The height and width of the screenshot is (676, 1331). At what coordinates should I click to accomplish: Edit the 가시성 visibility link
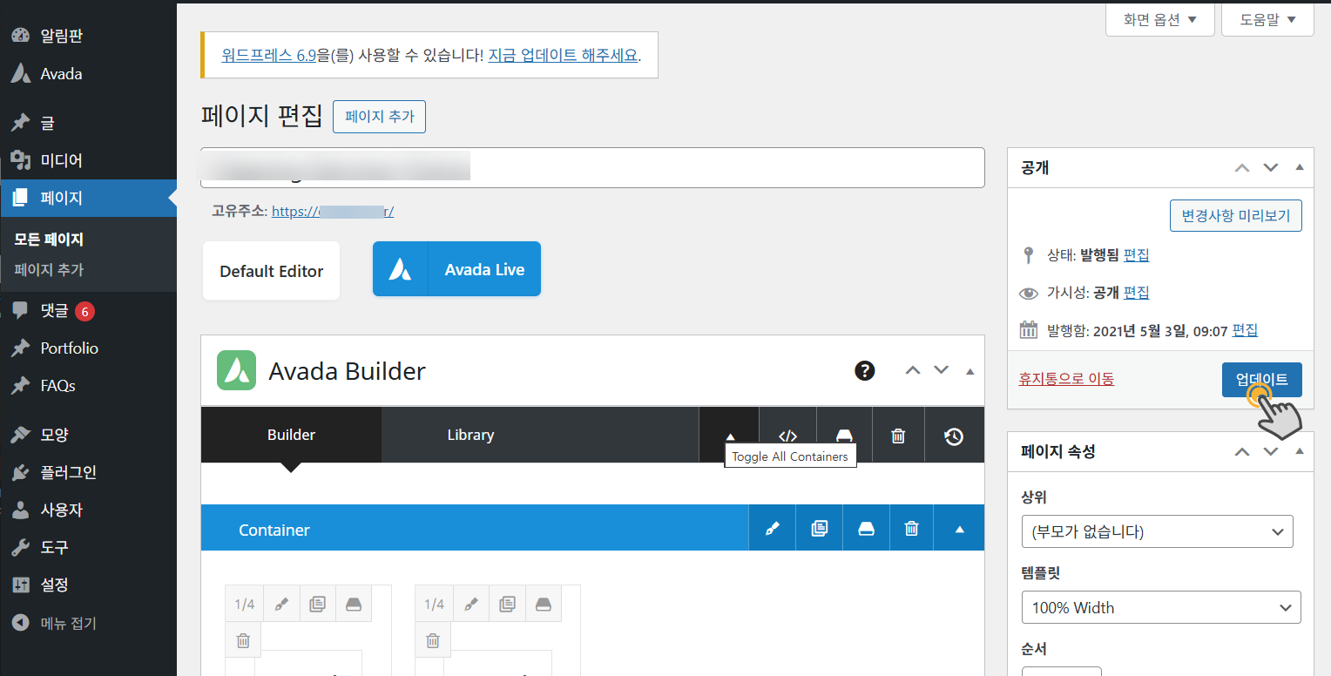pos(1136,293)
